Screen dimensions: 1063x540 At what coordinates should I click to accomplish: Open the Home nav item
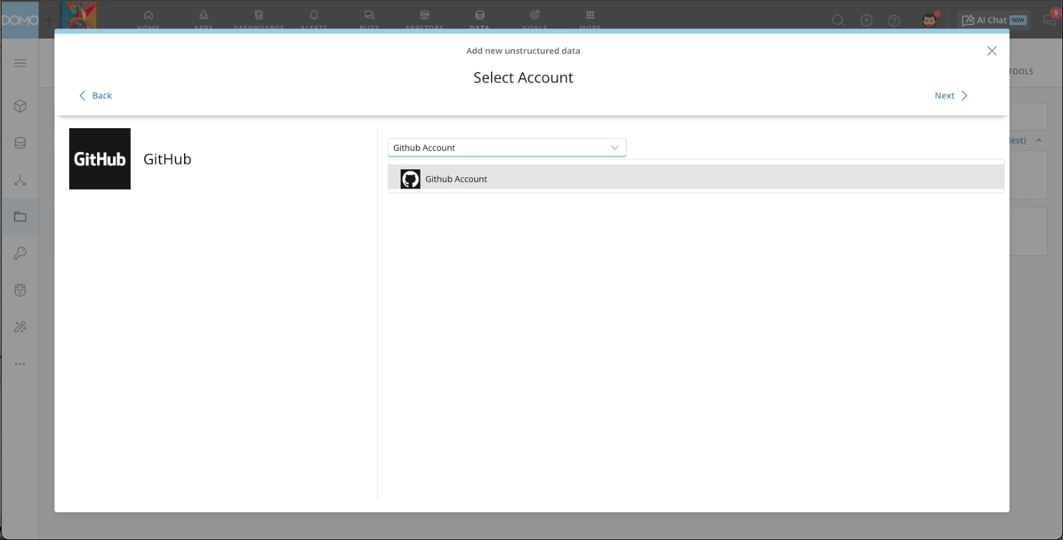(x=148, y=19)
